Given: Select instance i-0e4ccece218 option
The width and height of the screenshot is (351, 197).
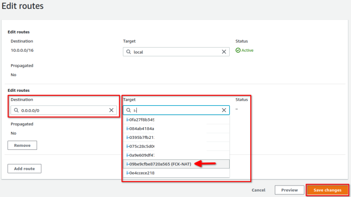Looking at the screenshot, I should point(176,173).
